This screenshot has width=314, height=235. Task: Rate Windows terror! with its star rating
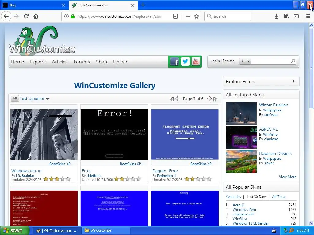[57, 179]
